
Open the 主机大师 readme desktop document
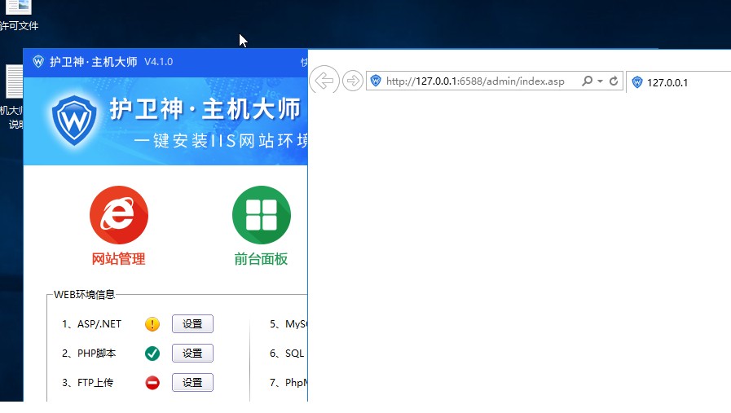point(15,86)
